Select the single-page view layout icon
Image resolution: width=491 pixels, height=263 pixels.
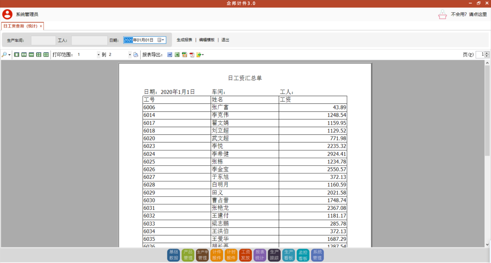pos(17,55)
